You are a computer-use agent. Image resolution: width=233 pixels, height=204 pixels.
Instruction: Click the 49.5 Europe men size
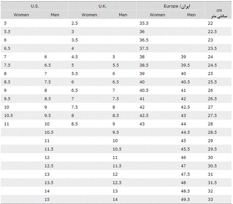[185, 199]
